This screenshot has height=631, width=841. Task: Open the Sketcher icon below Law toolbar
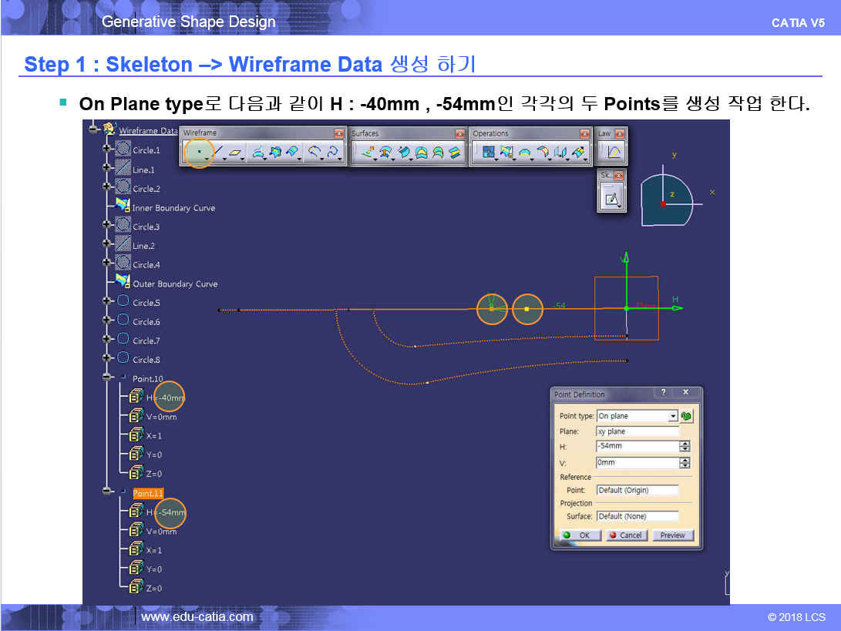611,200
